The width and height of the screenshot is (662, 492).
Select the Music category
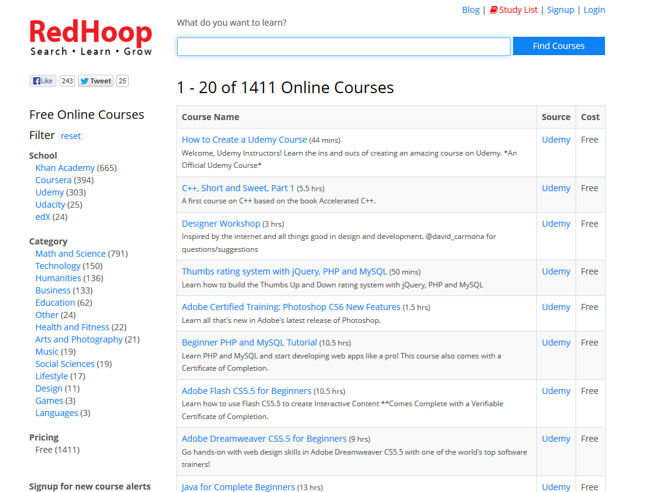(x=47, y=352)
